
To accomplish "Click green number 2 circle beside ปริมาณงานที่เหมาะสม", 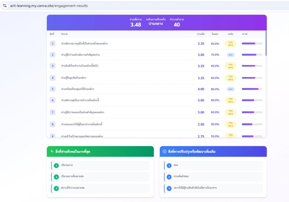I will point(56,177).
